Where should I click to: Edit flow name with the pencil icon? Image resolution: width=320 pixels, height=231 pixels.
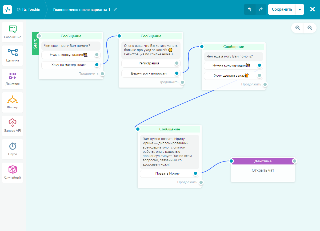(x=115, y=10)
